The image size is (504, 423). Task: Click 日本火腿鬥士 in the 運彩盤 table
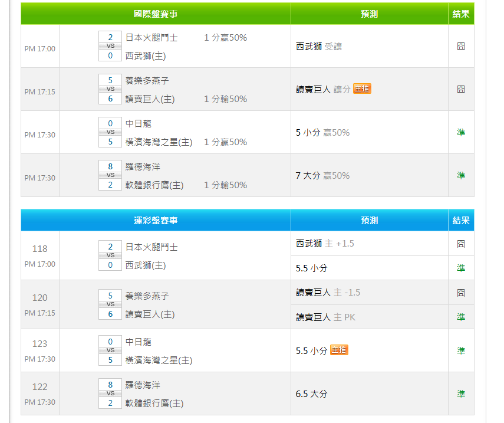tap(151, 247)
